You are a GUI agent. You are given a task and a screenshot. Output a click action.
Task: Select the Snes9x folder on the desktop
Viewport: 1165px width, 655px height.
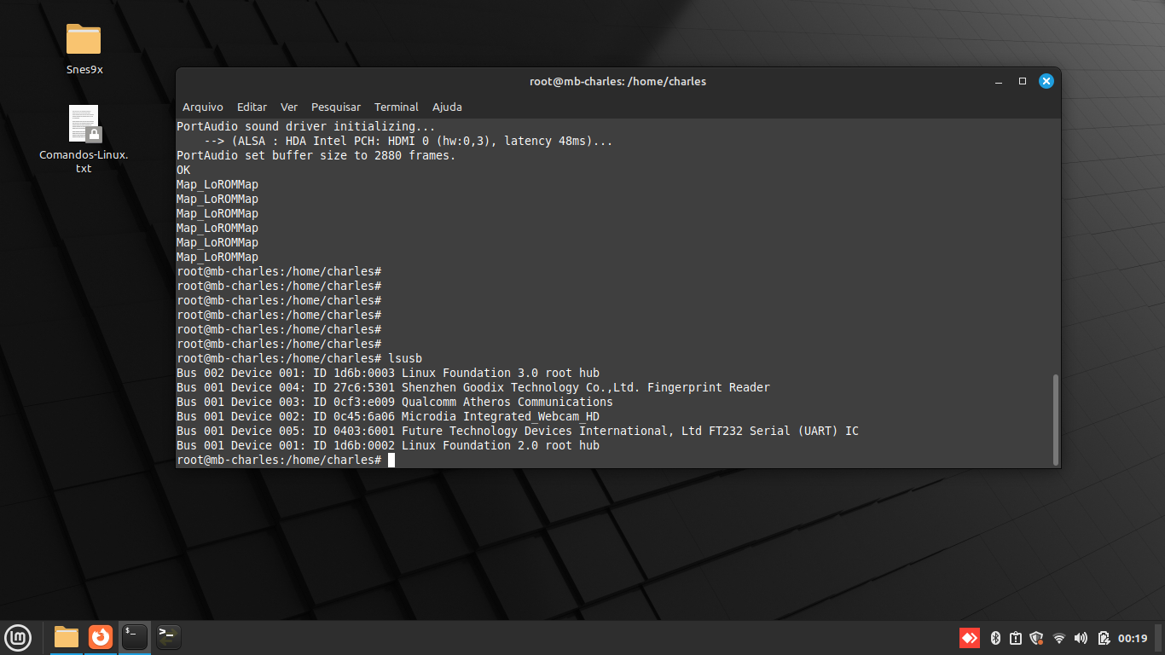click(84, 49)
